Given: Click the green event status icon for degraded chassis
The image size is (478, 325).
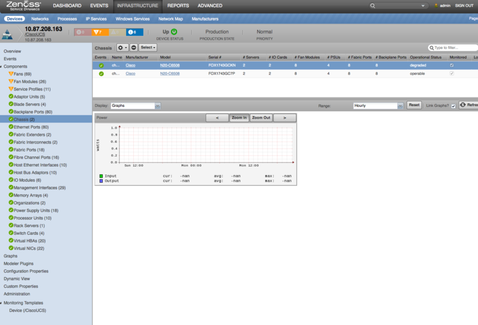Looking at the screenshot, I should (101, 66).
